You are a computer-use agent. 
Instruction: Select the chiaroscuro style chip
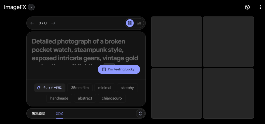click(112, 98)
